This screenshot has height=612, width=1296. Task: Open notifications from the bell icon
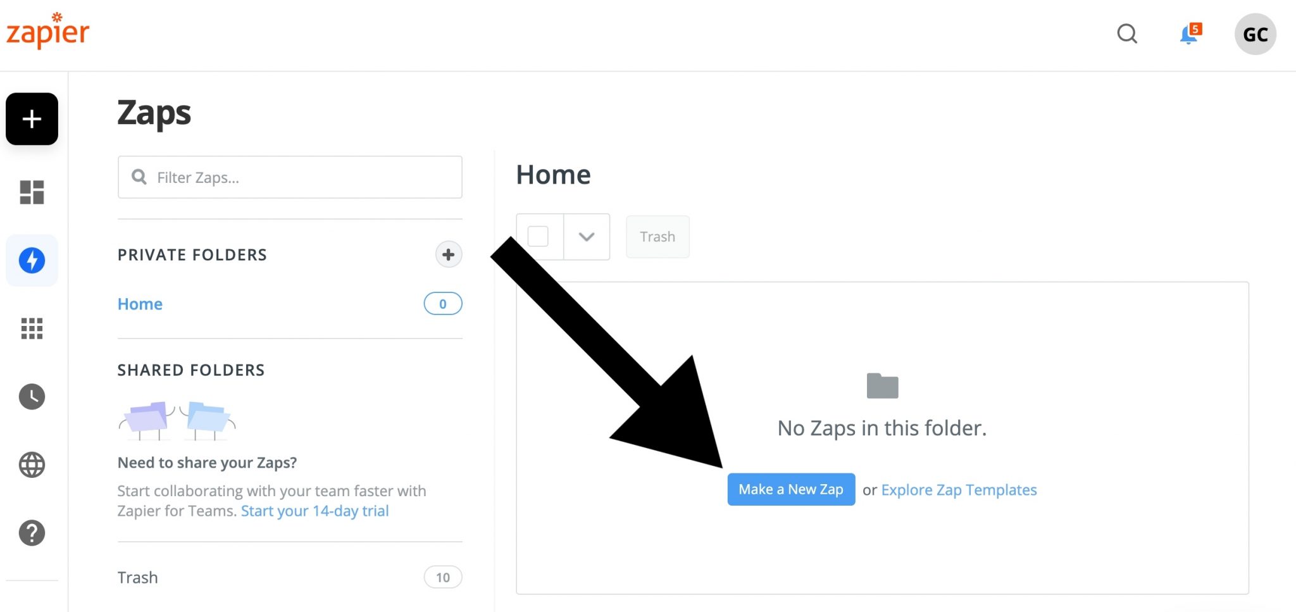pyautogui.click(x=1187, y=34)
